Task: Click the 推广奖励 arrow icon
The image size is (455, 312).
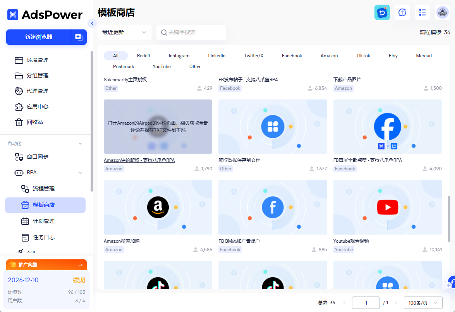Action: point(81,265)
